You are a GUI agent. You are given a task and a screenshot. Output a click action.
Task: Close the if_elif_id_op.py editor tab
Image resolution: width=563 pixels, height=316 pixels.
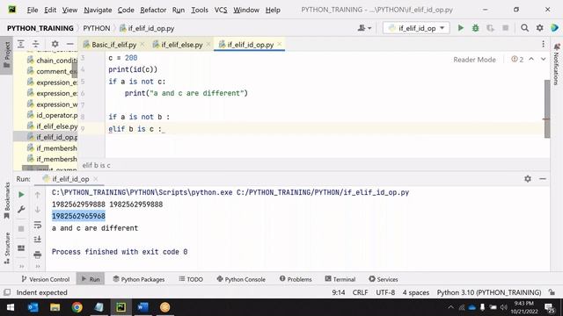280,44
